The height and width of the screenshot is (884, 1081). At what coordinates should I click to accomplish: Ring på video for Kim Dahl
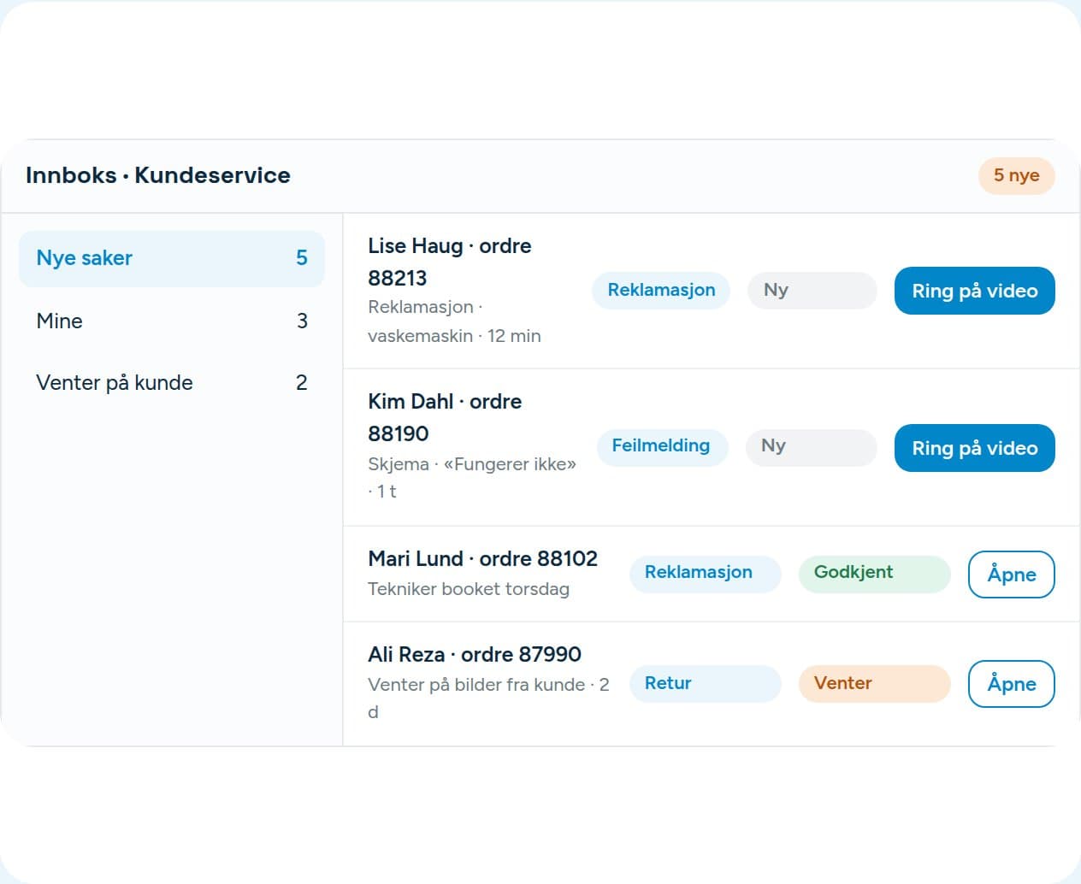tap(974, 448)
